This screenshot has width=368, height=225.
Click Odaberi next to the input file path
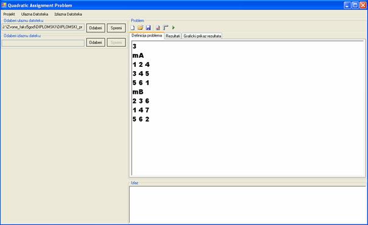[96, 28]
